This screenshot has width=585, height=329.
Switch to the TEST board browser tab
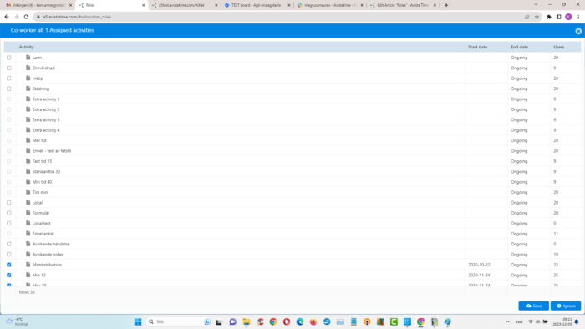click(x=256, y=5)
